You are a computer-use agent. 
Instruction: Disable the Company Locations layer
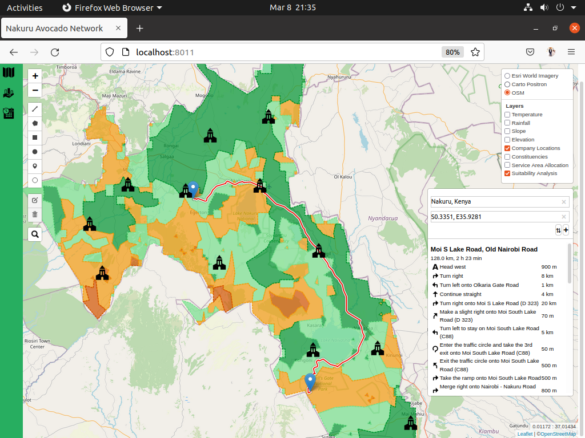coord(507,148)
